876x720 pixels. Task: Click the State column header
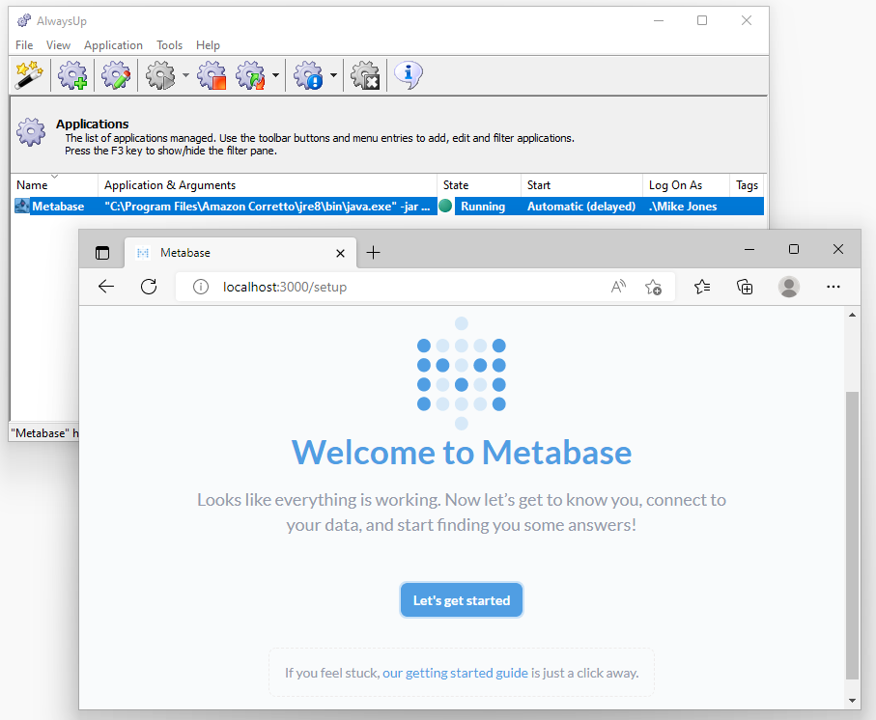tap(479, 185)
